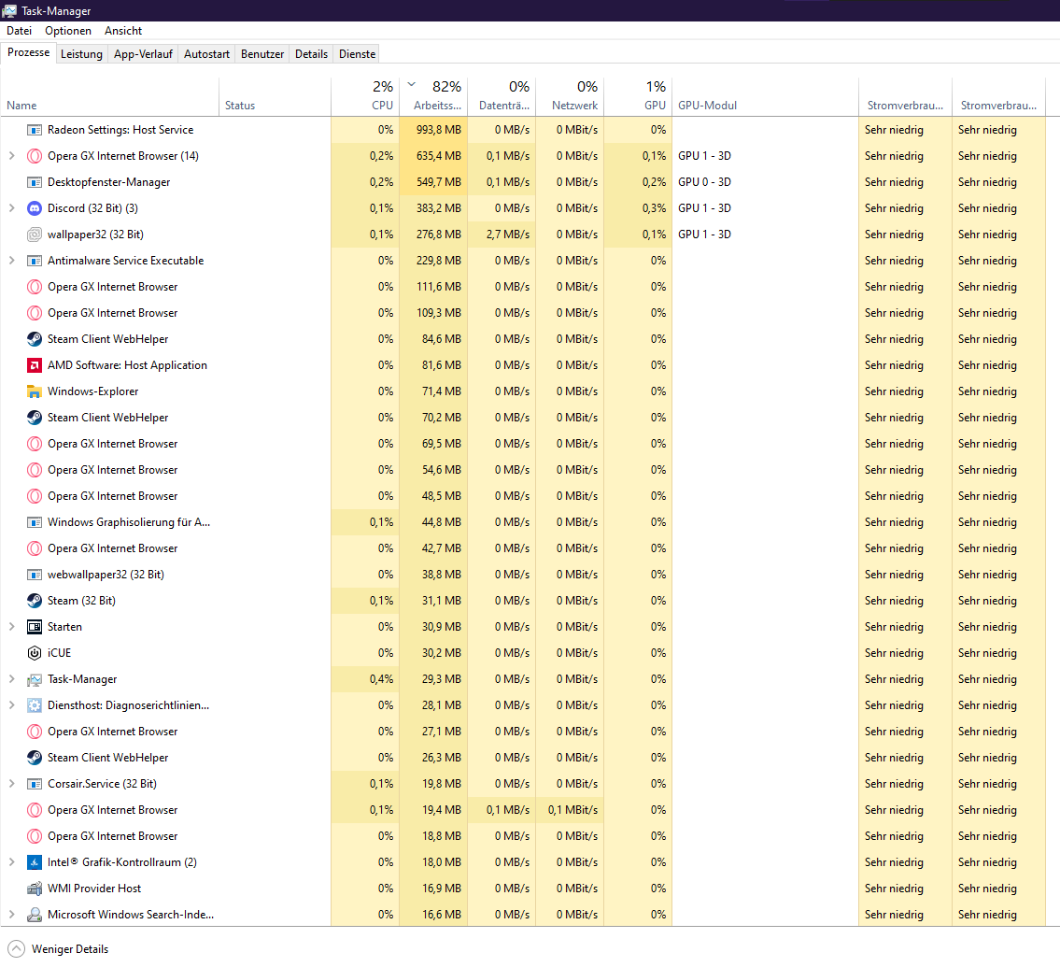Click the Starten process icon

pos(35,627)
